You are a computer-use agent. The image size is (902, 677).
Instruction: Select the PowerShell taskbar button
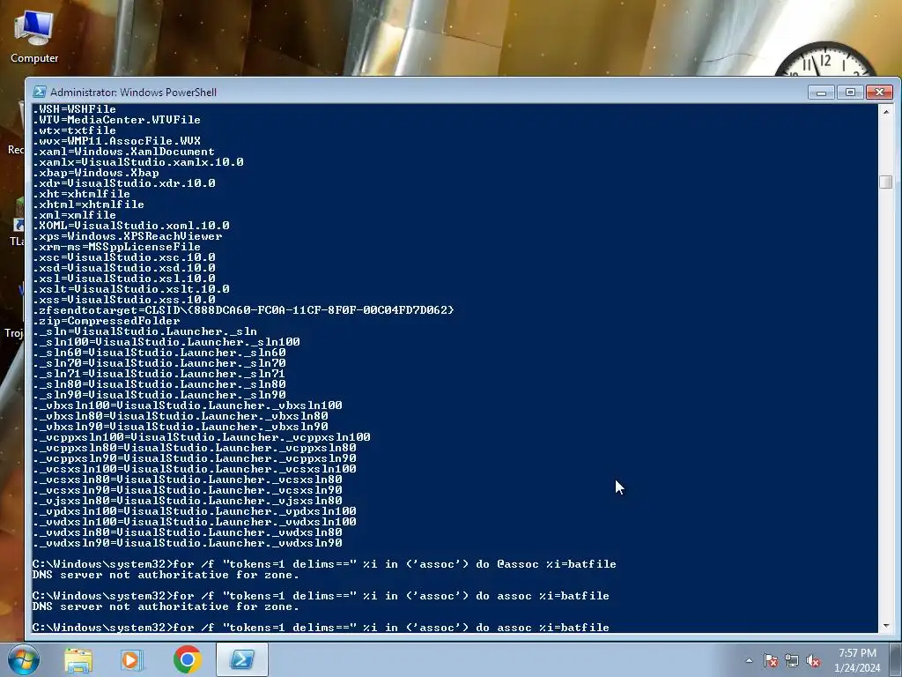[241, 659]
